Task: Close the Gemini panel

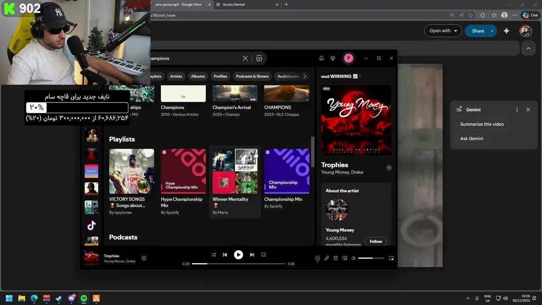Action: tap(528, 110)
